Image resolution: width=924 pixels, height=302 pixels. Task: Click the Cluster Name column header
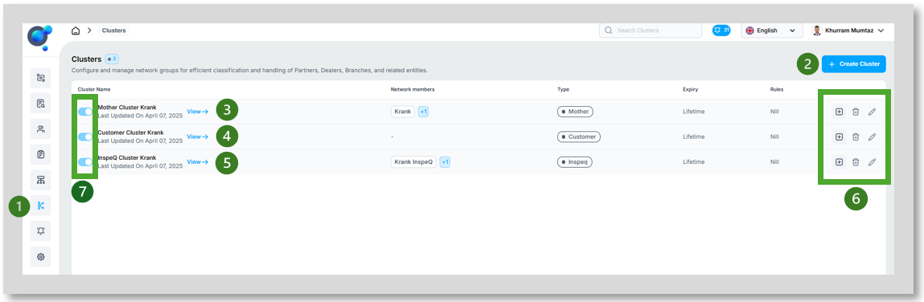click(x=94, y=89)
